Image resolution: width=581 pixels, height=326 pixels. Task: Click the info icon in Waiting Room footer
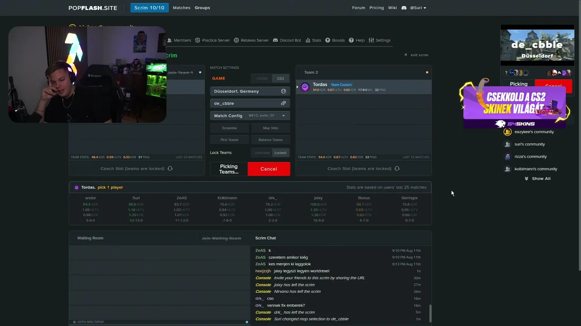pyautogui.click(x=247, y=322)
